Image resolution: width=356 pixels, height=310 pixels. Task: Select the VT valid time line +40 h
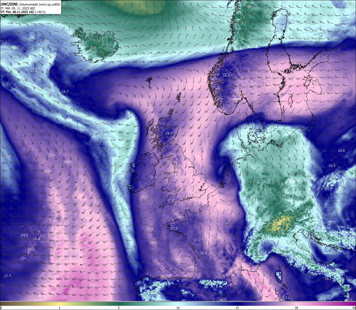pos(23,12)
